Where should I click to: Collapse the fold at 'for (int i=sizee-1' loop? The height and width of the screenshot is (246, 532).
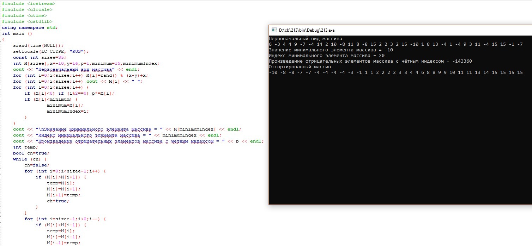1,219
